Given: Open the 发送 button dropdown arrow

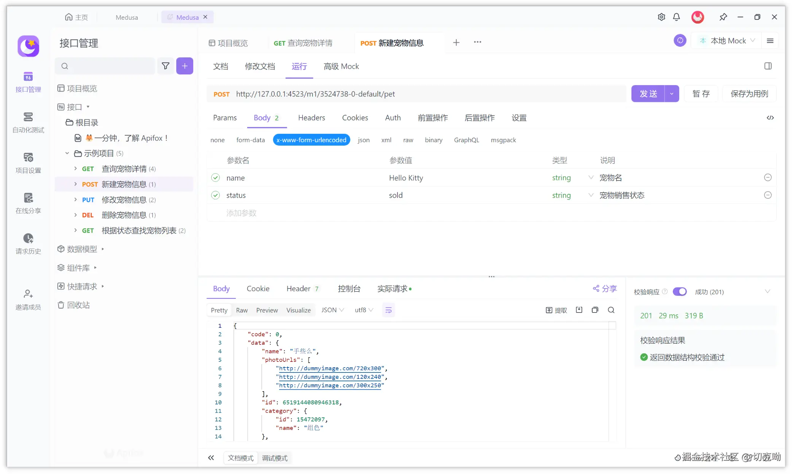Looking at the screenshot, I should click(x=672, y=94).
